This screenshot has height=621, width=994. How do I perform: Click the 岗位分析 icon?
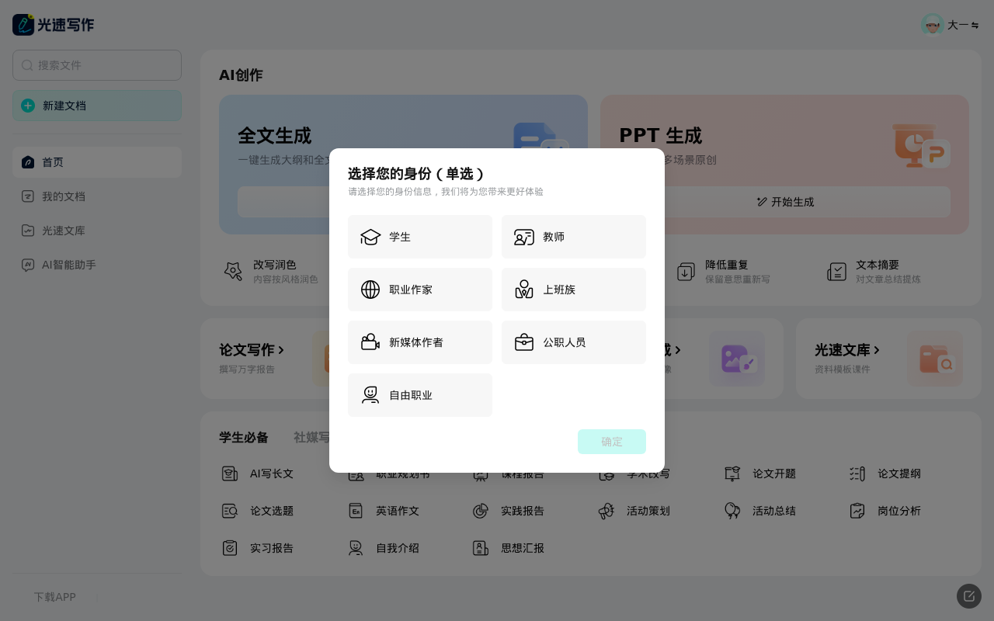coord(857,511)
